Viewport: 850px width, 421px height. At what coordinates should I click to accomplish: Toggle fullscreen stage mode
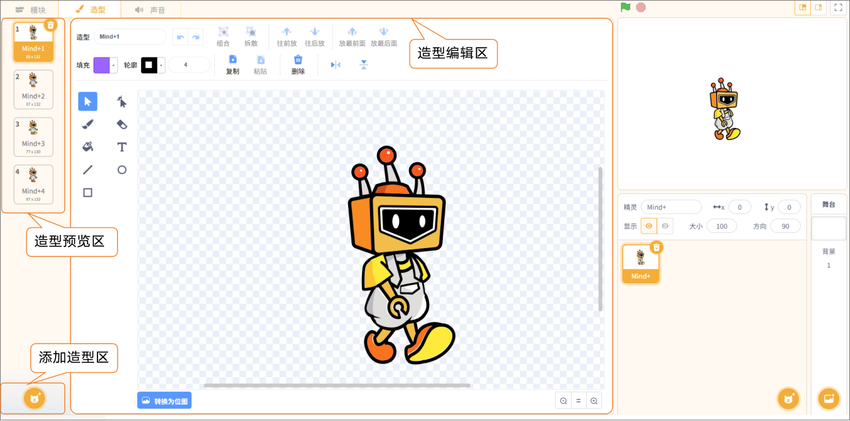click(x=837, y=8)
